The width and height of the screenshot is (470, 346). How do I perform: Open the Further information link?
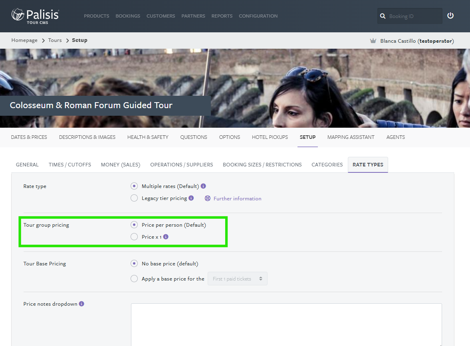[238, 198]
